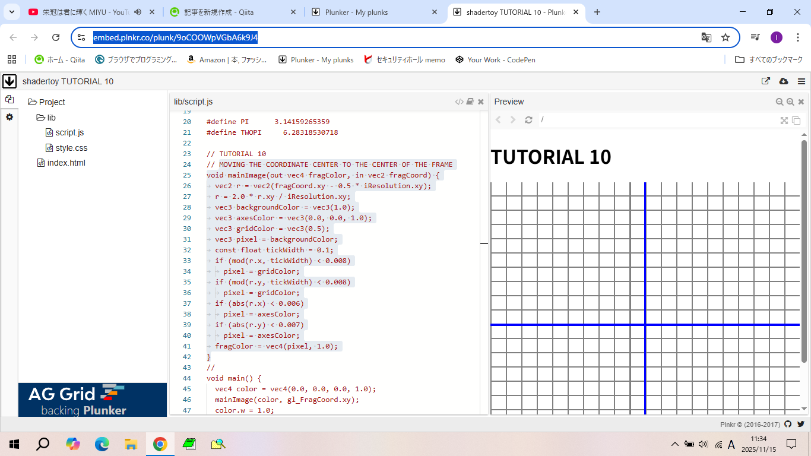The image size is (811, 456).
Task: Zoom in the Preview pane
Action: pyautogui.click(x=790, y=102)
